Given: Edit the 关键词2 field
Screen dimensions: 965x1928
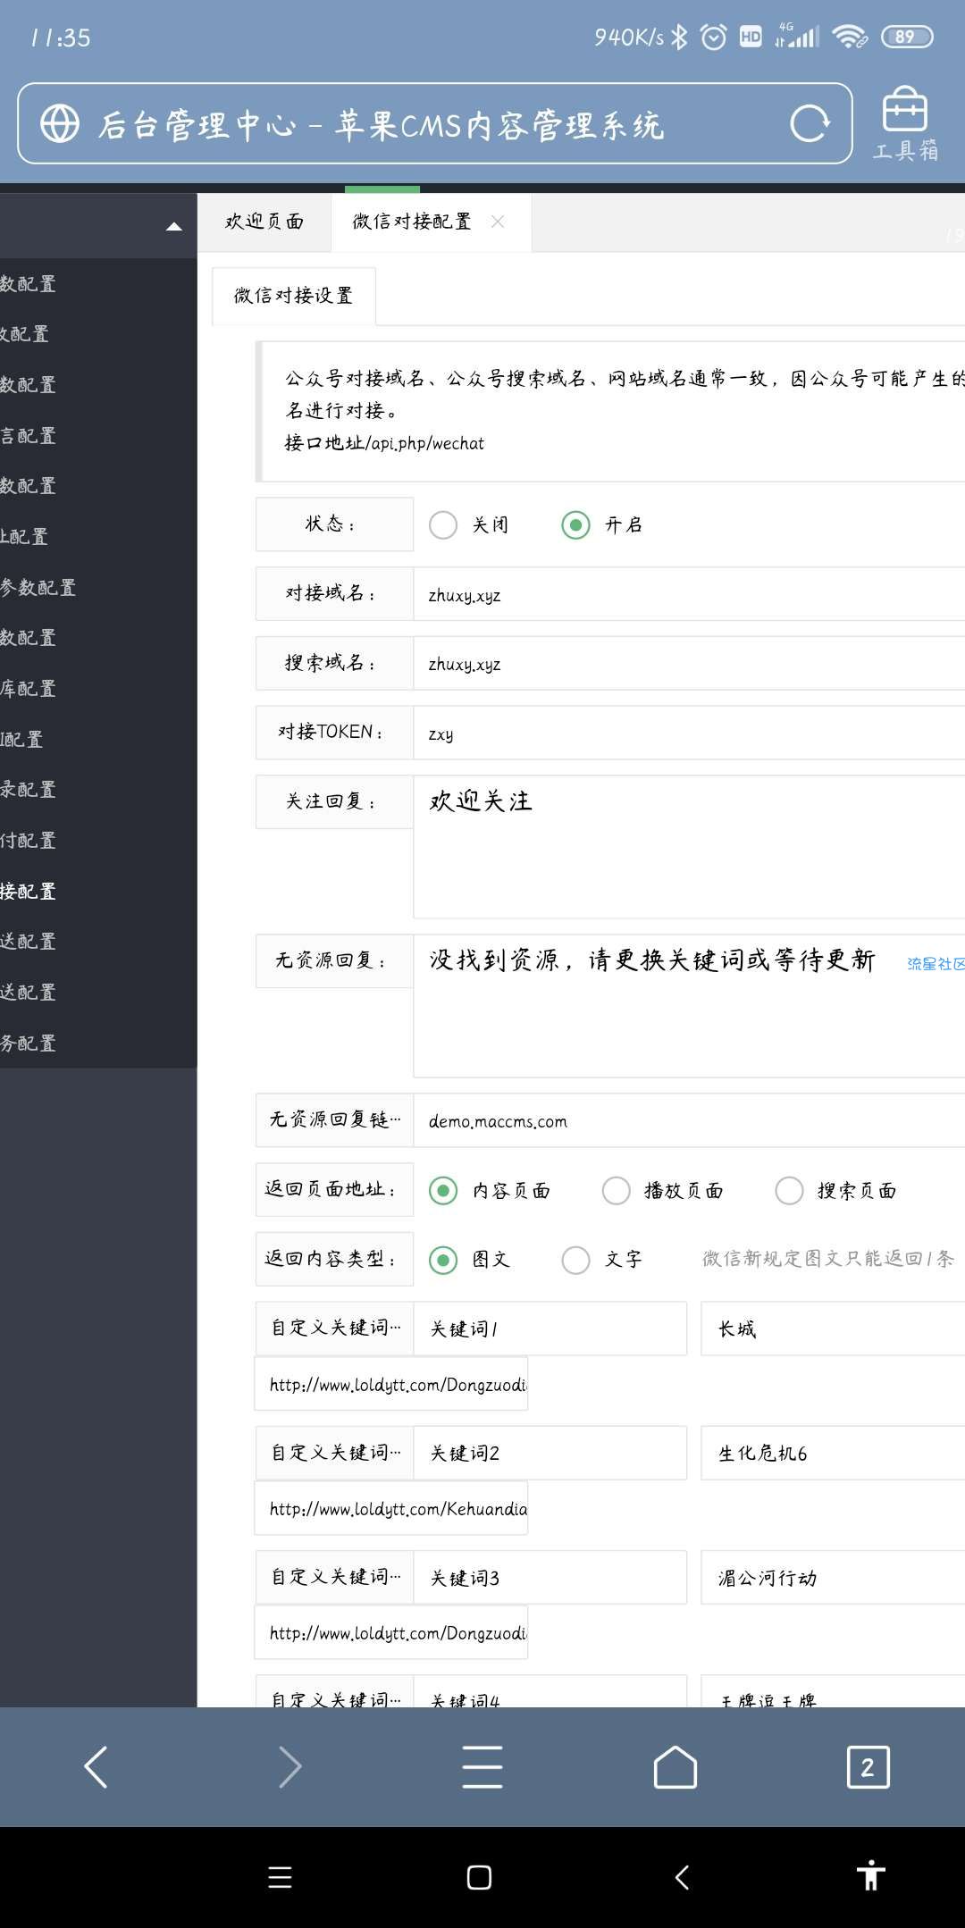Looking at the screenshot, I should 550,1453.
